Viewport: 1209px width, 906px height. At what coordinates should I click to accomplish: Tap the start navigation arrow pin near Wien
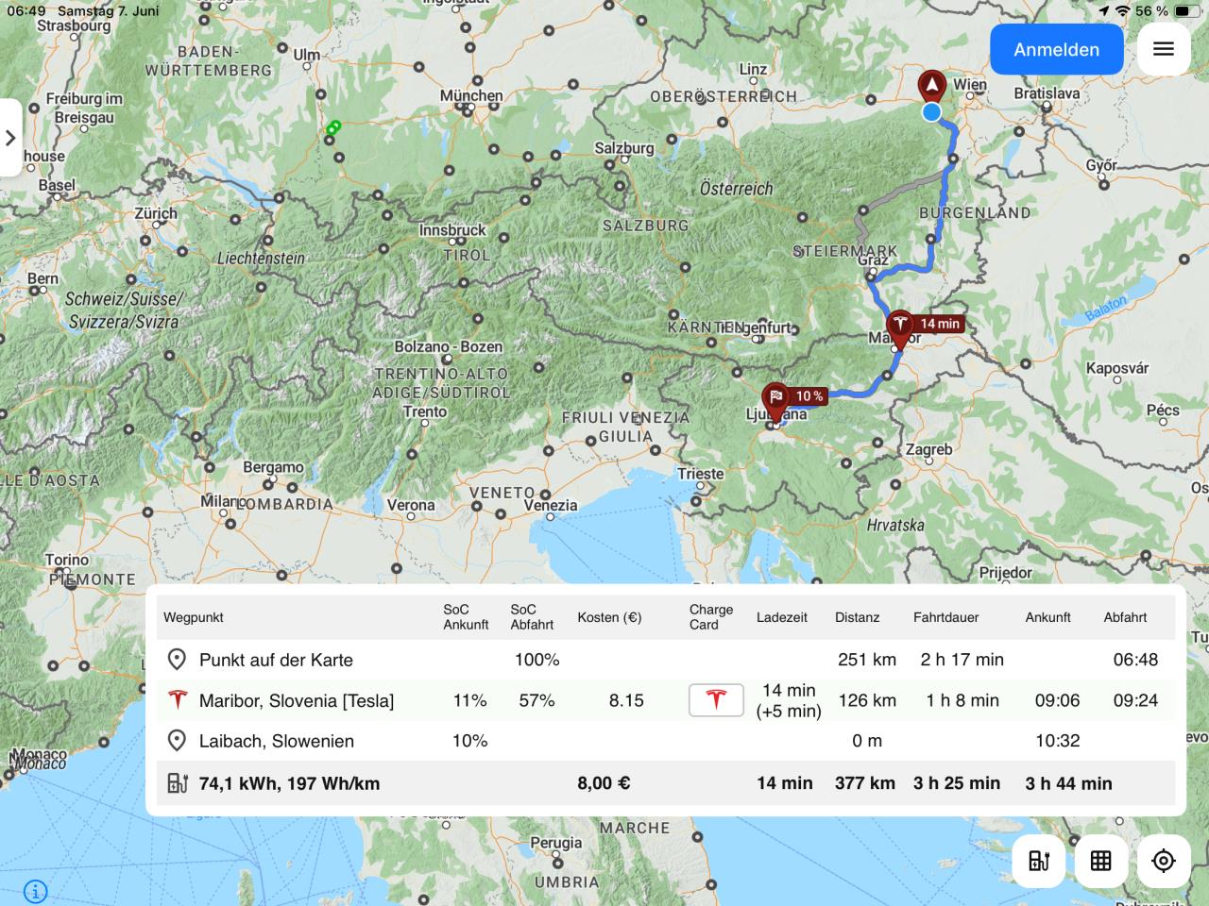932,86
